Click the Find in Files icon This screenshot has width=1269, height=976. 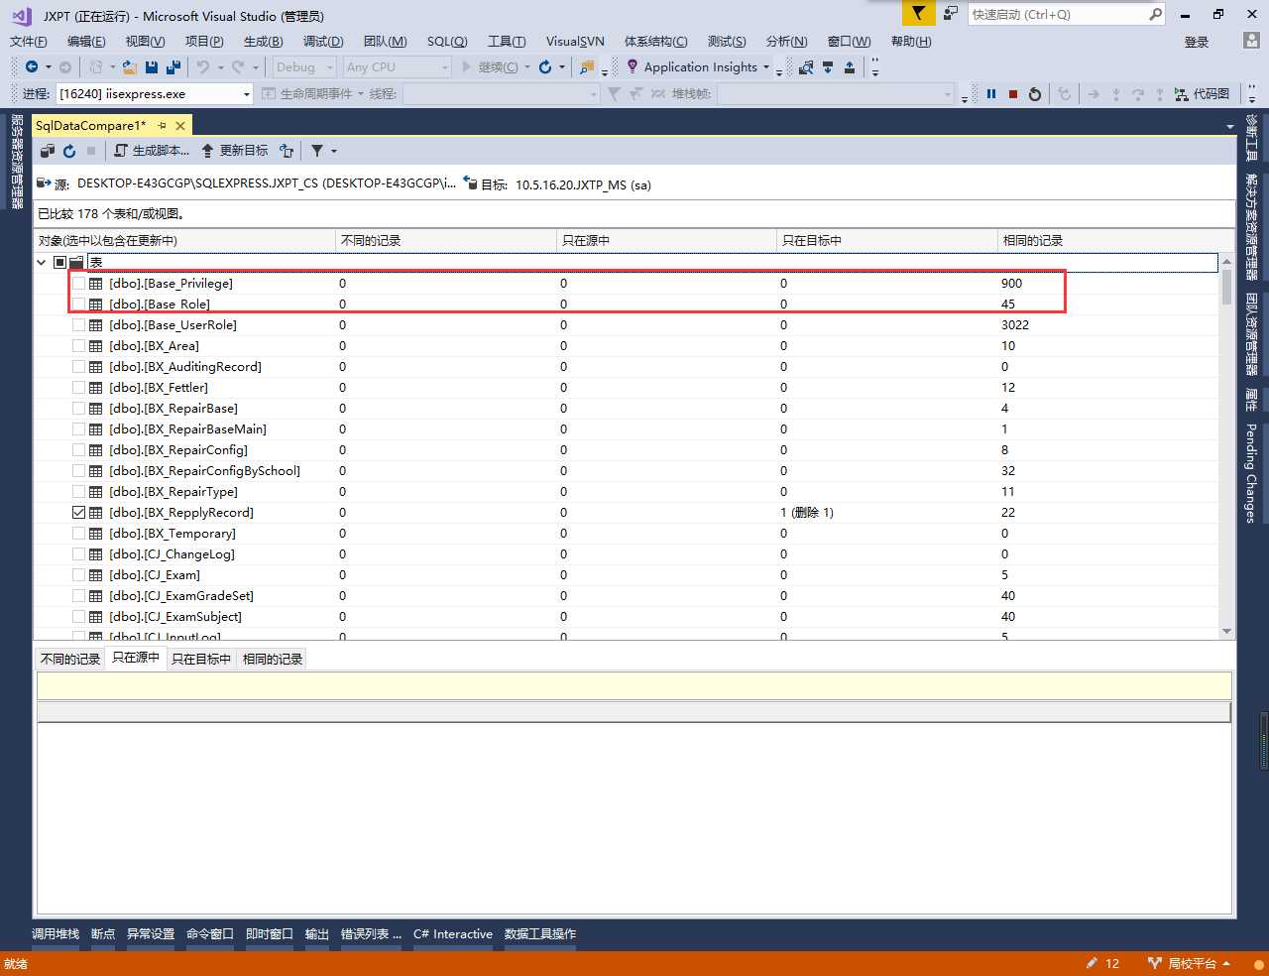[x=588, y=66]
